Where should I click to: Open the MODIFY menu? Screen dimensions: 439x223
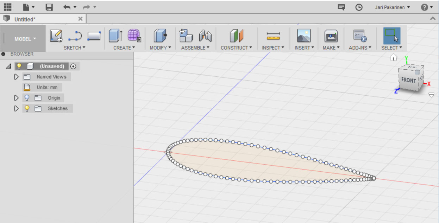160,47
